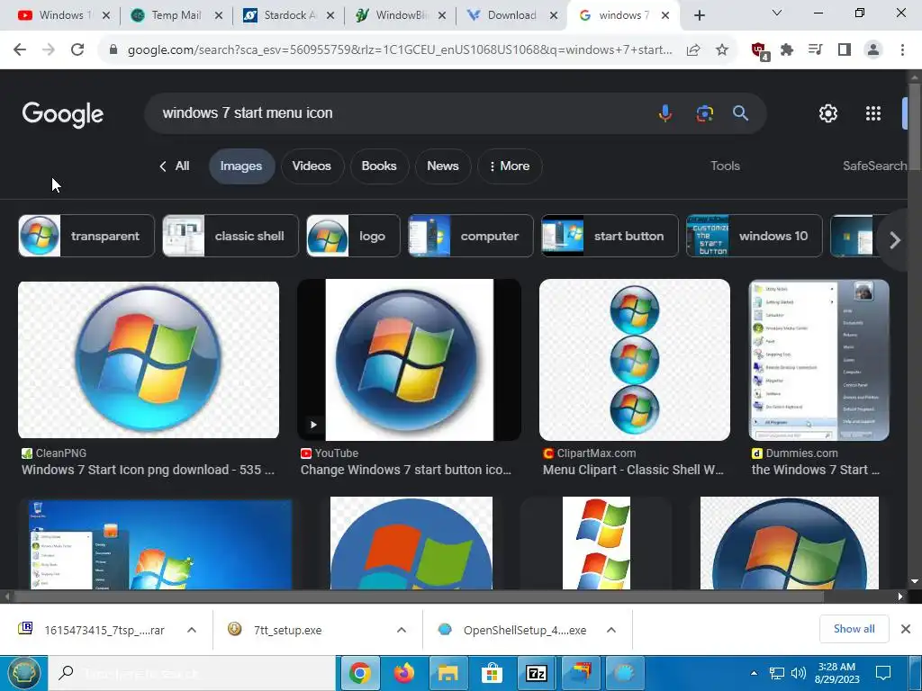922x691 pixels.
Task: Open the SafeSearch settings dropdown
Action: tap(874, 166)
